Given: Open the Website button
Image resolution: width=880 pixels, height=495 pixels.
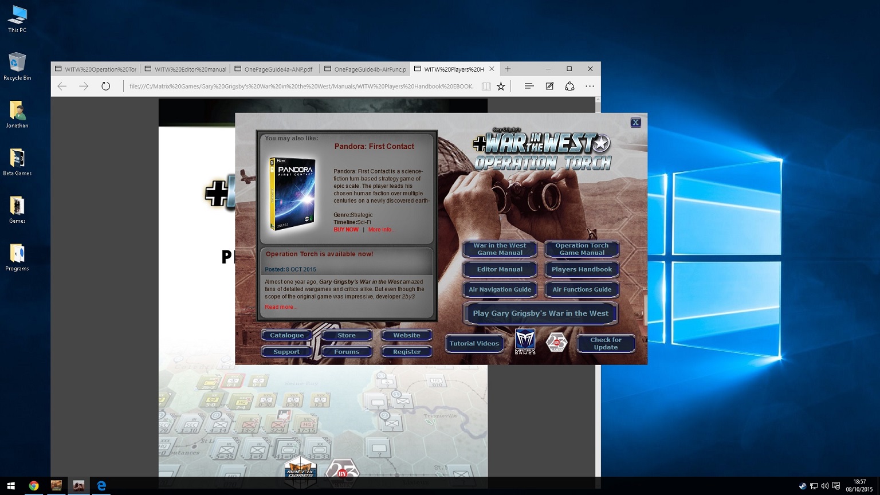Looking at the screenshot, I should (x=407, y=335).
